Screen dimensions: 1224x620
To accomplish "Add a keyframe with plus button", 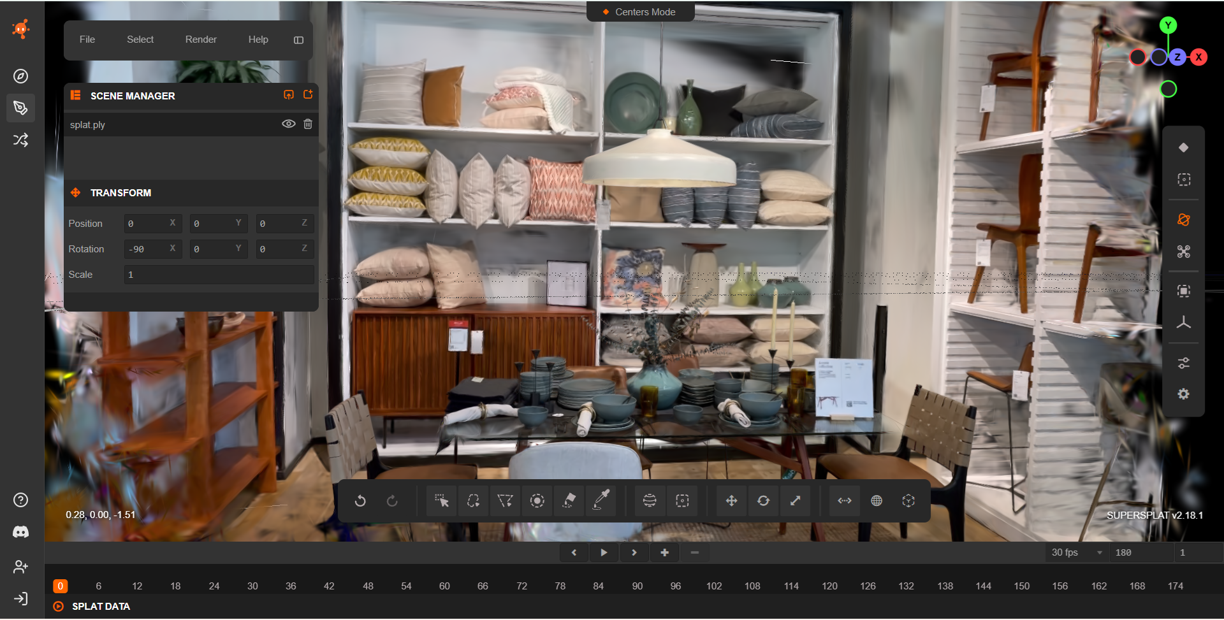I will click(x=664, y=553).
